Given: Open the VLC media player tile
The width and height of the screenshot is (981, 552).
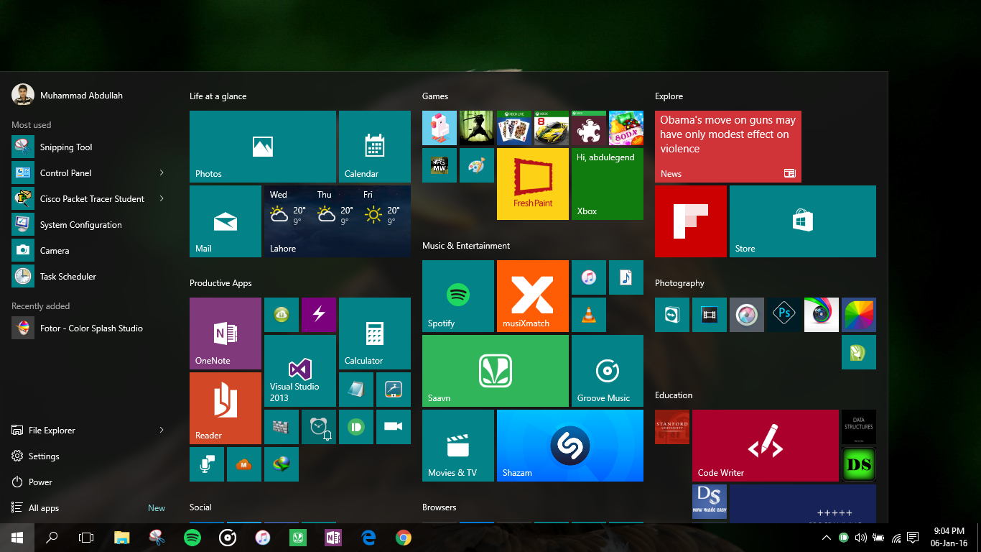Looking at the screenshot, I should point(588,314).
